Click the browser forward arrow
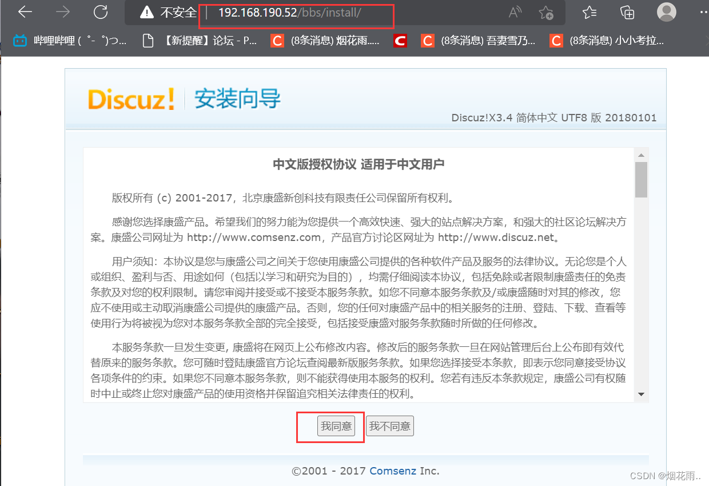Viewport: 709px width, 486px height. point(63,12)
